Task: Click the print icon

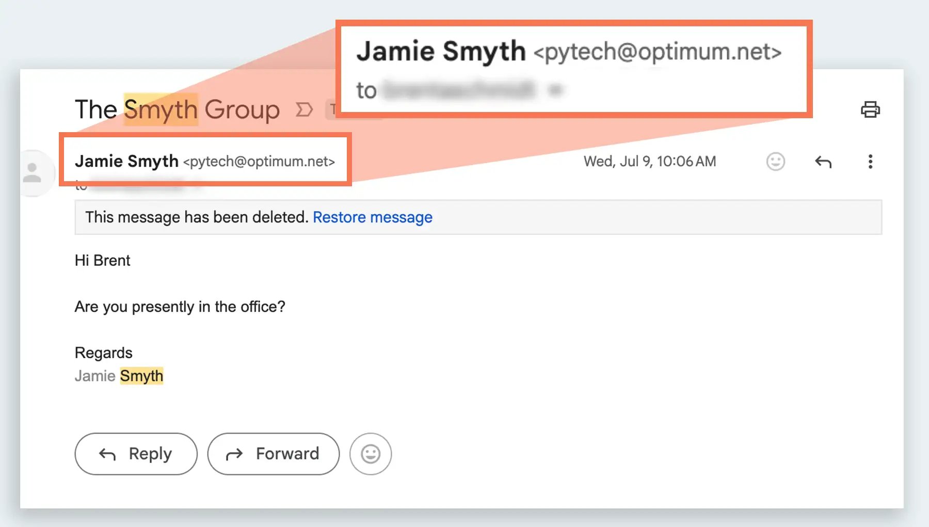Action: pos(870,109)
